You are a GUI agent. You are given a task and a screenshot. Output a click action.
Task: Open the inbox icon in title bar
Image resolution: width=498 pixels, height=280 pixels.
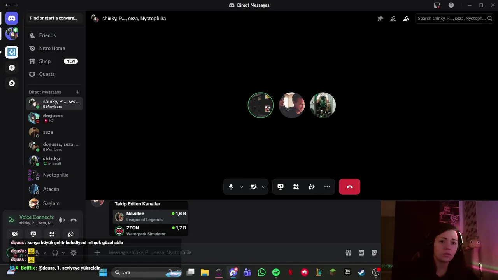coord(437,5)
